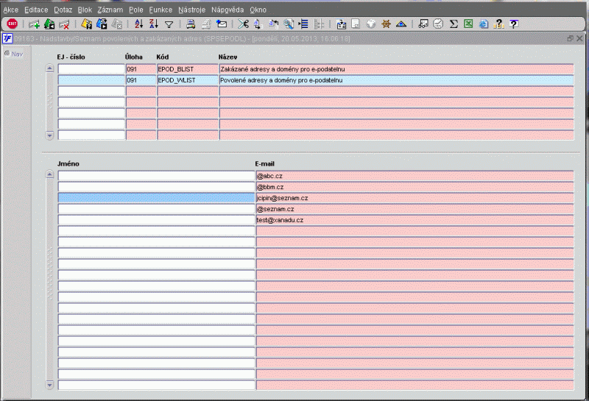
Task: Select the @abc.cz e-mail entry
Action: click(415, 176)
